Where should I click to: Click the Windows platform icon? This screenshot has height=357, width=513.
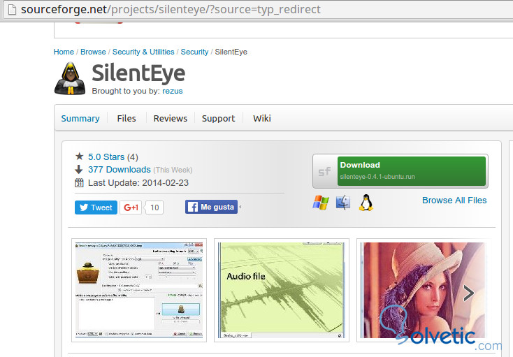(321, 203)
